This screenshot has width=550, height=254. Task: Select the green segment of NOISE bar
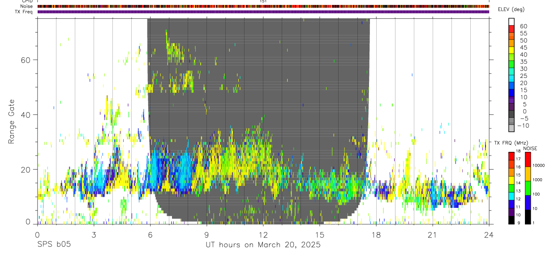click(x=528, y=188)
